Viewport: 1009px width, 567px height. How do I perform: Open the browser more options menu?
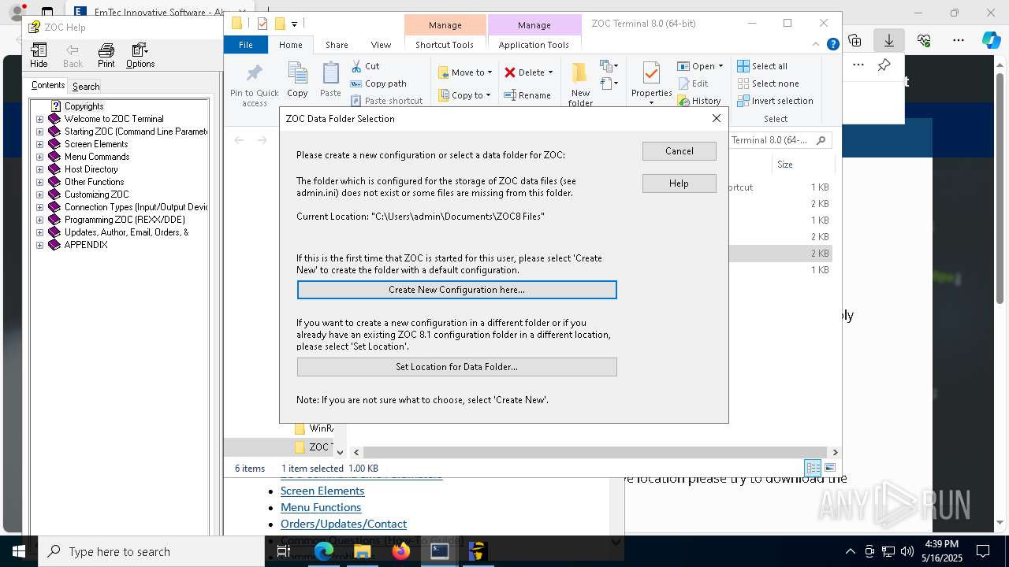959,40
